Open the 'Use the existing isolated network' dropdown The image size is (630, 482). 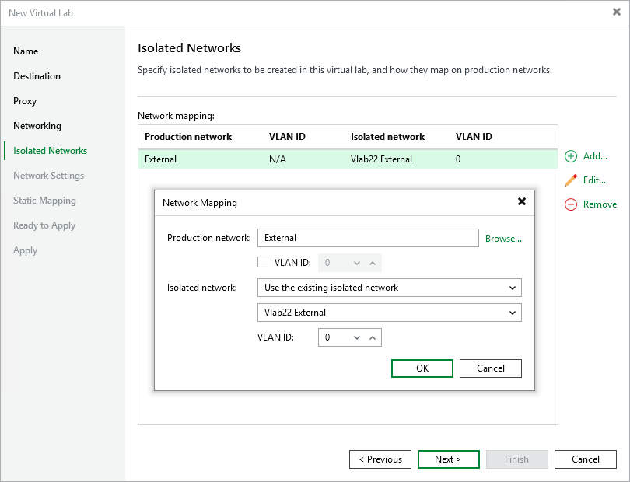pyautogui.click(x=390, y=288)
